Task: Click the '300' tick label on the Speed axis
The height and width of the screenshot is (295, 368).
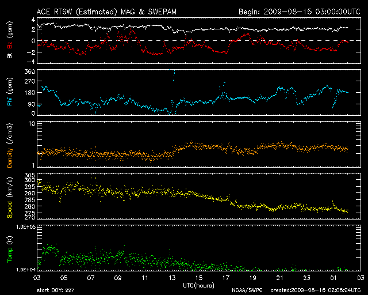Action: tap(30, 180)
